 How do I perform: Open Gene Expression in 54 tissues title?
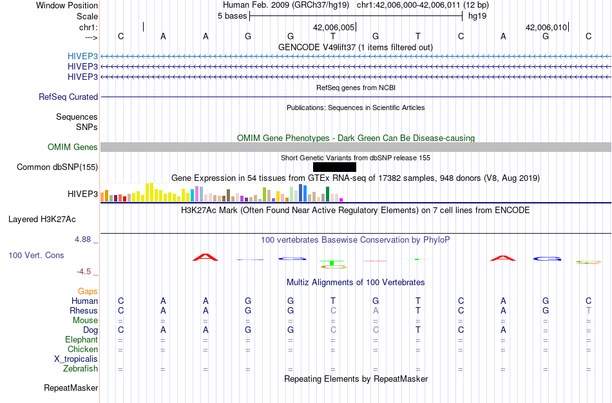pyautogui.click(x=356, y=178)
